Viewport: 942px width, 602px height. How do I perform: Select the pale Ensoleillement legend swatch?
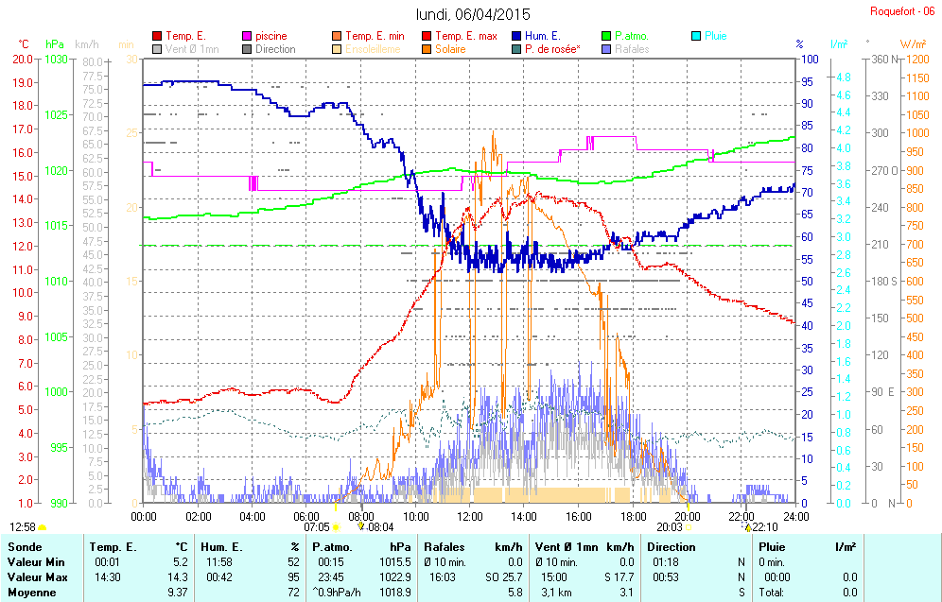tap(337, 49)
